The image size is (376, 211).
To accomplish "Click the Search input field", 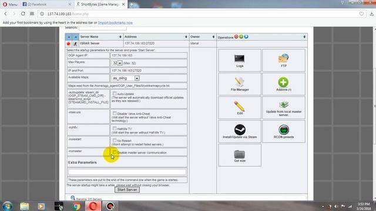I will pos(103,28).
